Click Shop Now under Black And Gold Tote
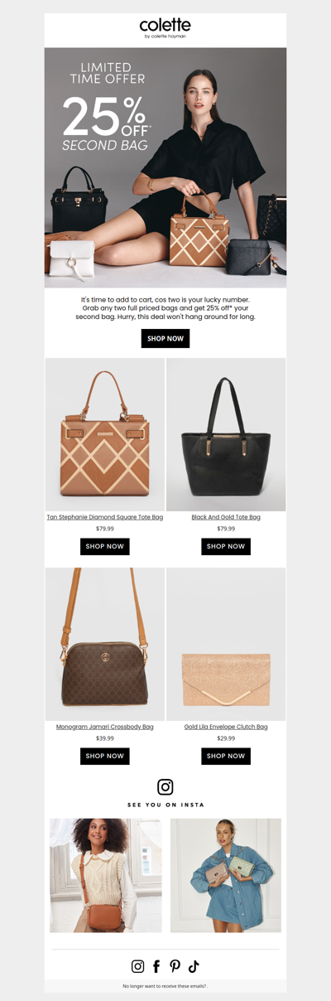The height and width of the screenshot is (1001, 331). [x=226, y=547]
